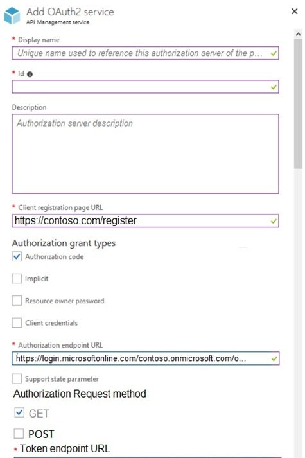Screen dimensions: 305x458
Task: Click the Id info icon
Action: pos(30,74)
